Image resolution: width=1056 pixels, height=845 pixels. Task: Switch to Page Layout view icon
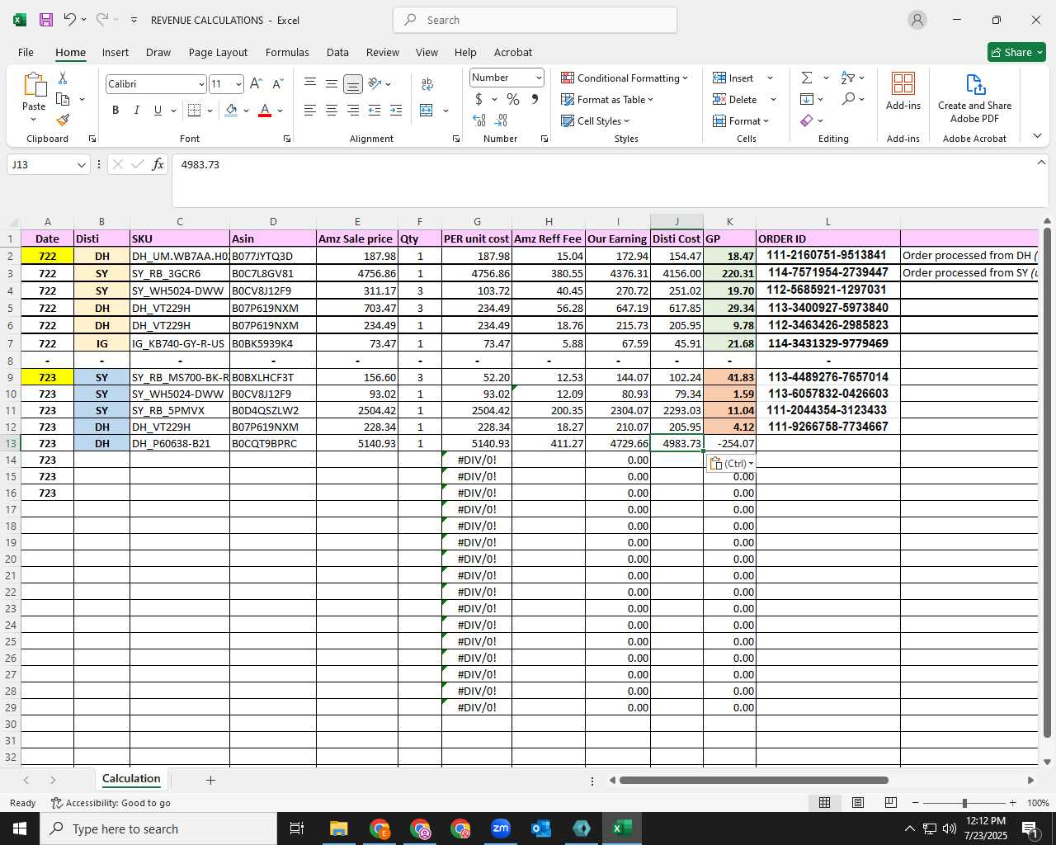[x=858, y=803]
